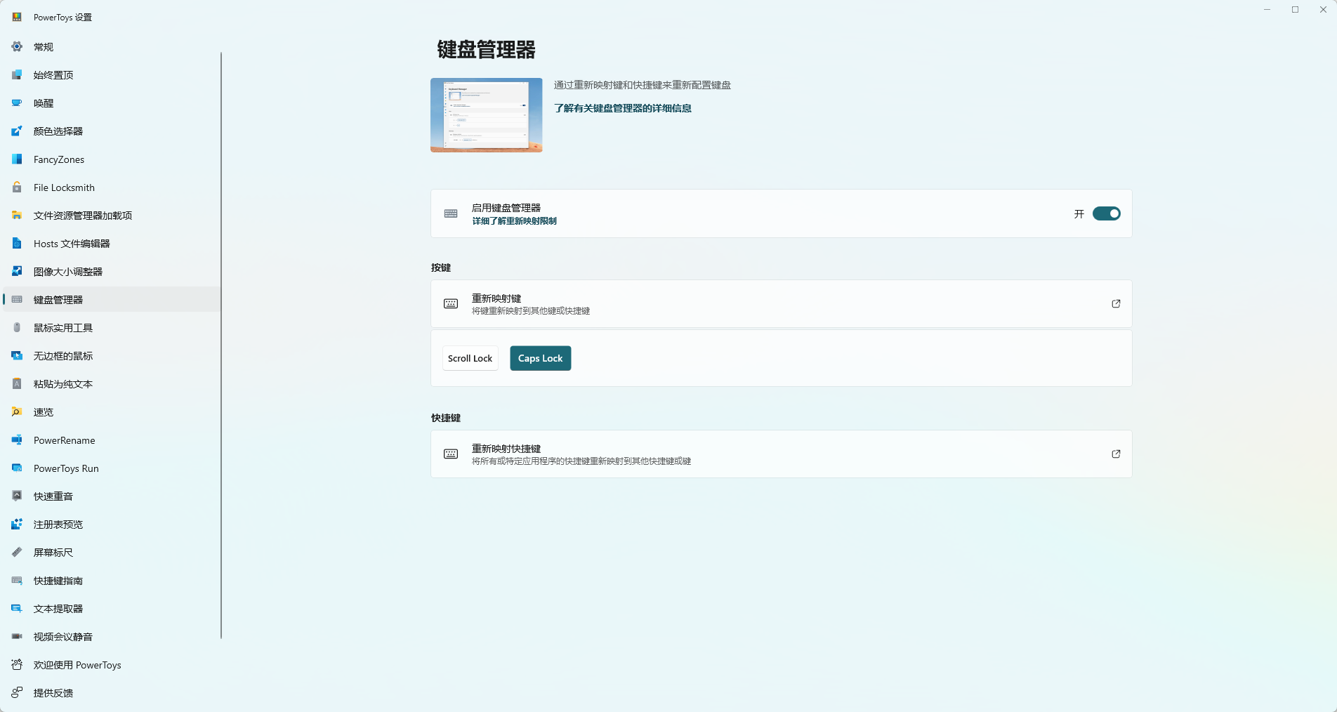This screenshot has height=712, width=1337.
Task: Click the 鼠标实用工具 mouse icon
Action: (17, 328)
